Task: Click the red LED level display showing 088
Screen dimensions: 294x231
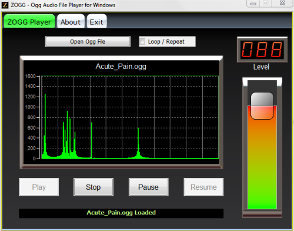Action: coord(262,49)
